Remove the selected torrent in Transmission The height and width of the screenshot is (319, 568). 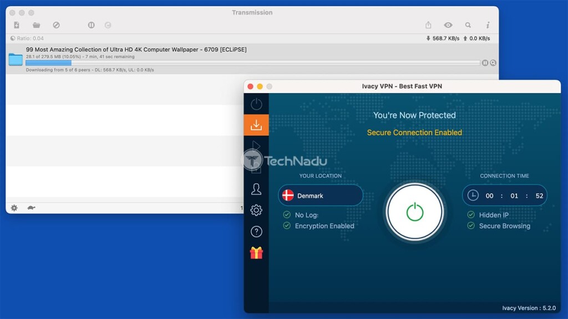click(x=56, y=25)
